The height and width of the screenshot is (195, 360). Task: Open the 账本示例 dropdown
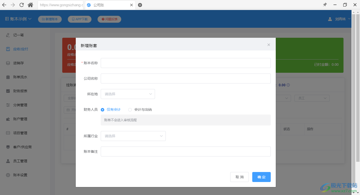[x=18, y=19]
